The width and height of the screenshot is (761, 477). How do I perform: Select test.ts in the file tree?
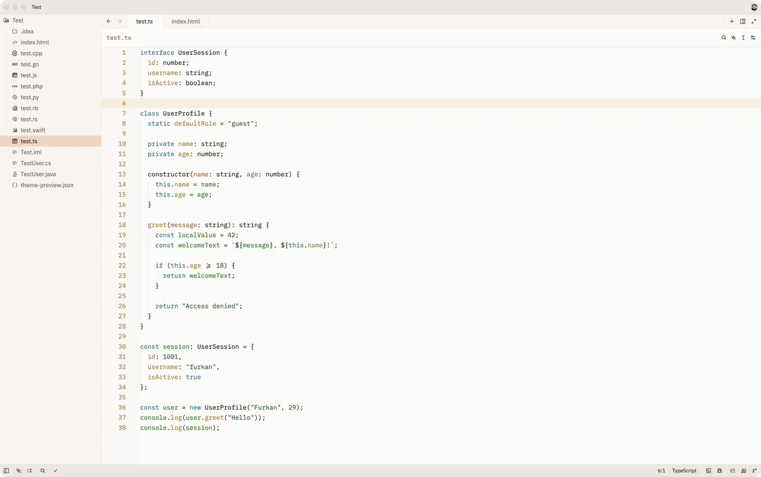tap(51, 141)
